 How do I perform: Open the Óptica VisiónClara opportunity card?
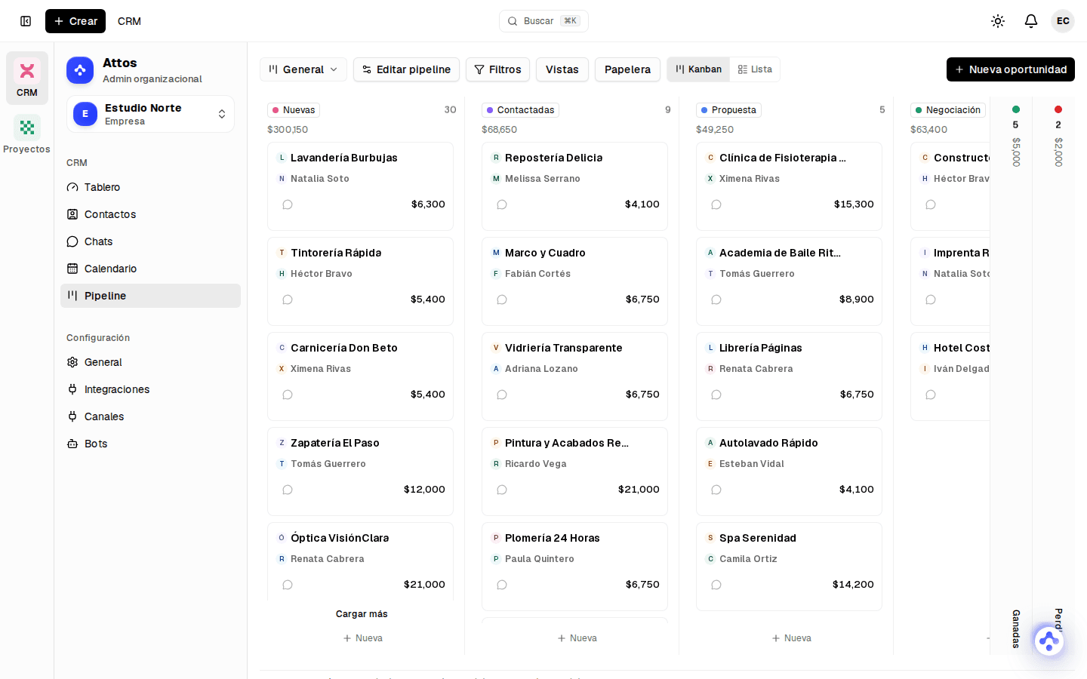tap(360, 561)
